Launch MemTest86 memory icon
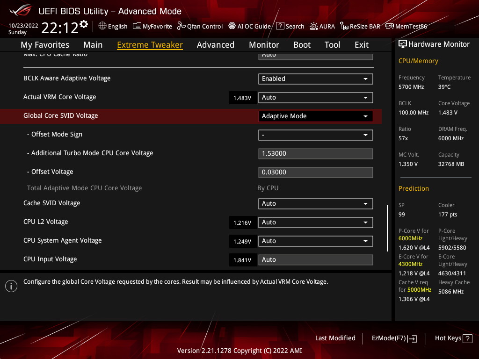This screenshot has height=359, width=479. (390, 26)
